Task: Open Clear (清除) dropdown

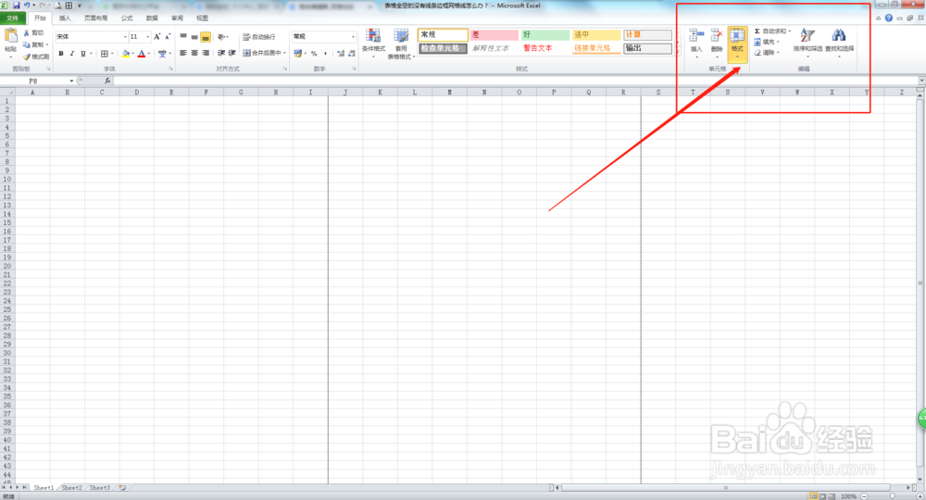Action: coord(767,53)
